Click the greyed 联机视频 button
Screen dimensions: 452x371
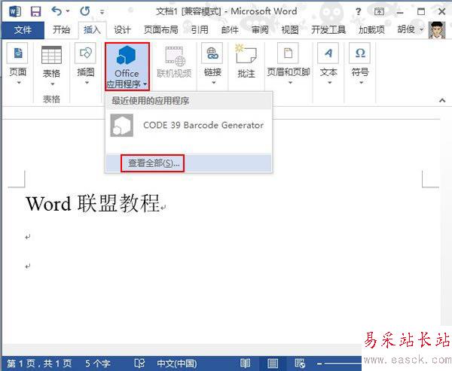click(175, 62)
